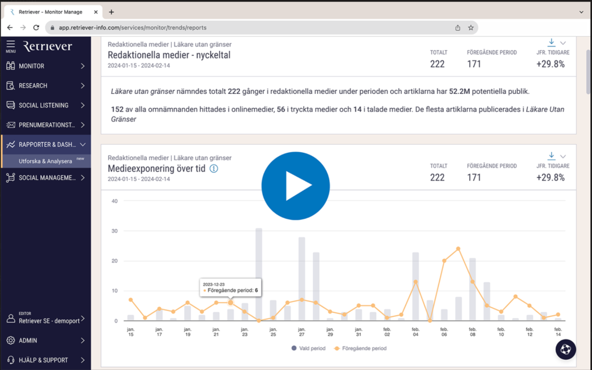Screen dimensions: 592x370
Task: Click the +29.8% value in nyckeltal header
Action: (x=551, y=64)
